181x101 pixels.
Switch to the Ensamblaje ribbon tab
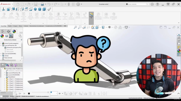(4, 26)
